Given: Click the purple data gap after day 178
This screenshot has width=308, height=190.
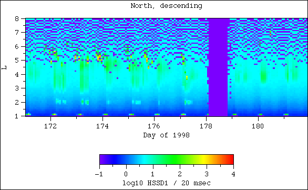Looking at the screenshot, I should coord(218,67).
